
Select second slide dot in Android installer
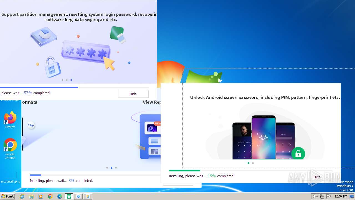pyautogui.click(x=253, y=163)
